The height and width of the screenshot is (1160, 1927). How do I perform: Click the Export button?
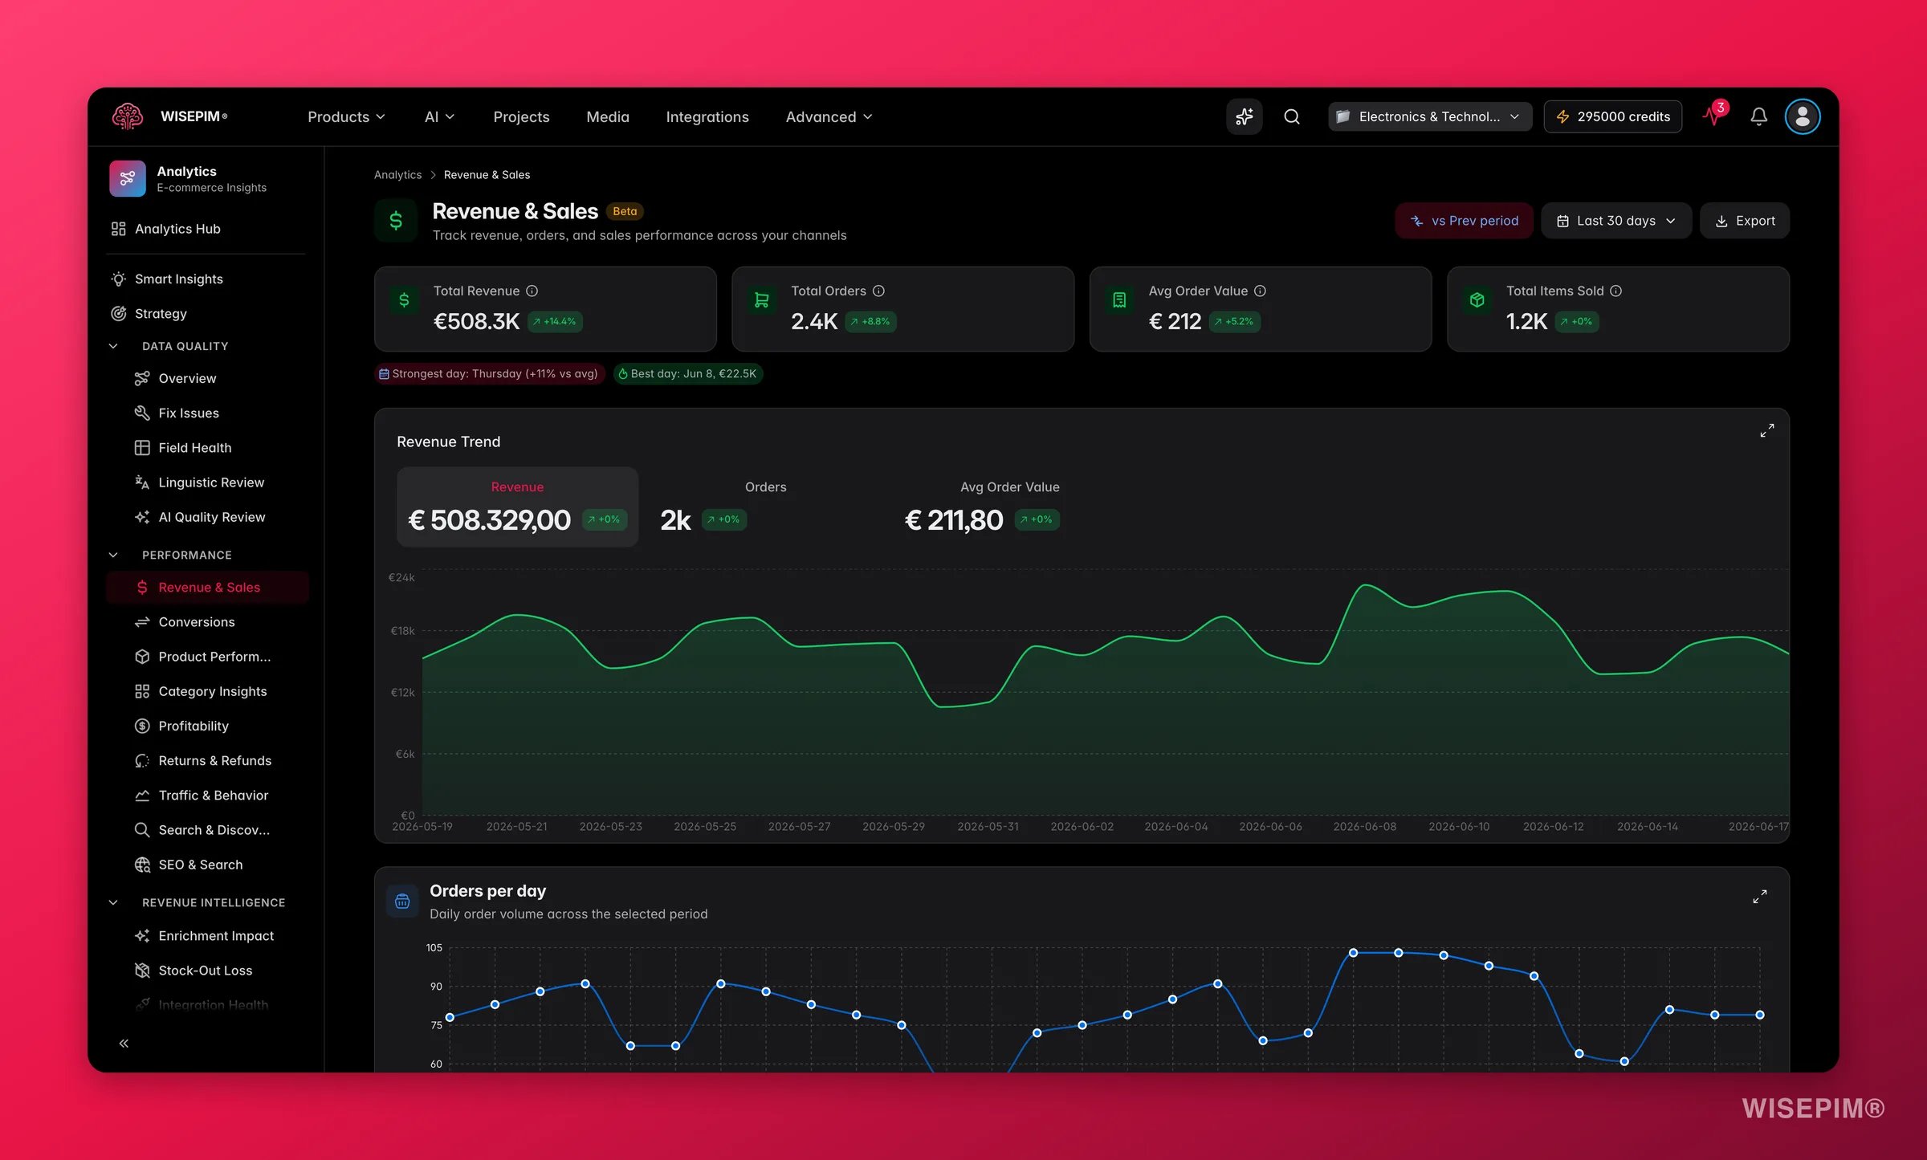tap(1744, 221)
